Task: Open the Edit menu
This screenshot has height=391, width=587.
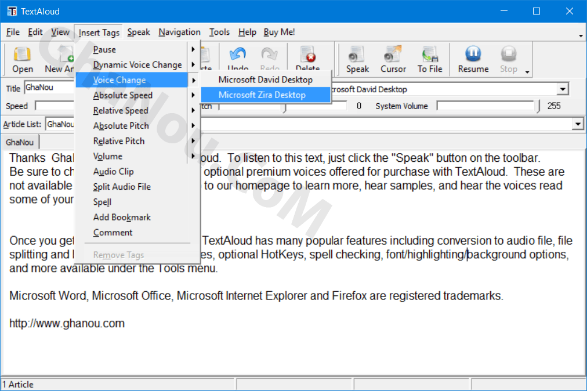Action: point(35,32)
